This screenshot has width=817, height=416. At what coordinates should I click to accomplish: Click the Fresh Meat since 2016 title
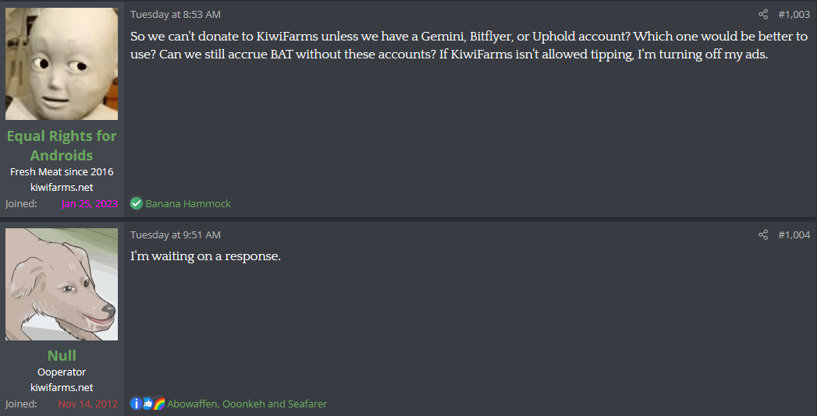(62, 171)
